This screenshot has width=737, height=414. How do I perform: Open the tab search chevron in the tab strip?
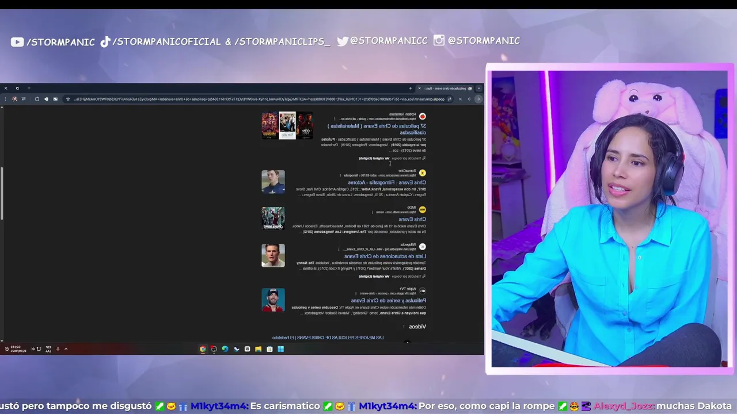coord(478,88)
